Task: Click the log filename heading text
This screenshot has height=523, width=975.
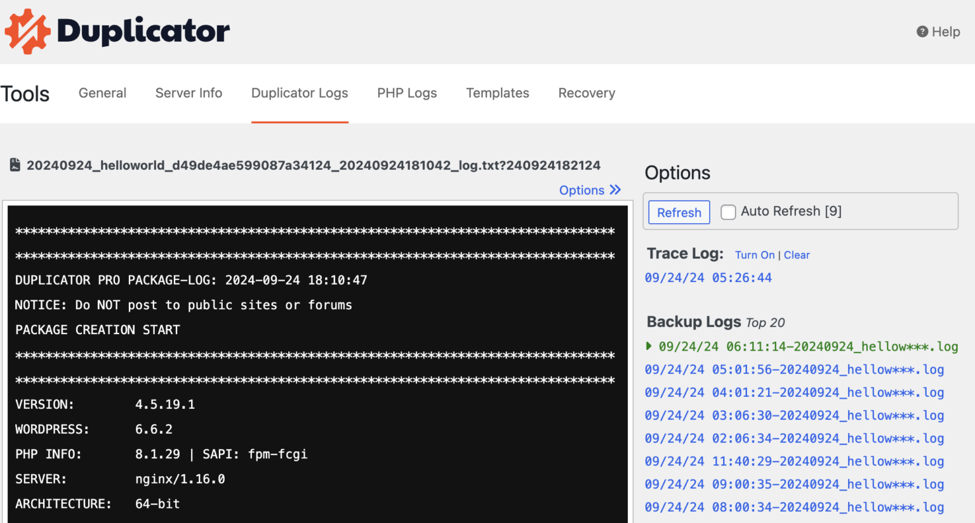Action: (313, 165)
